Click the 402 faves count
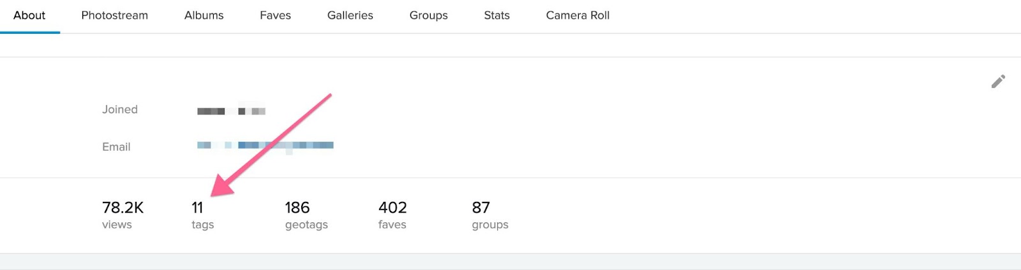The image size is (1021, 270). (x=392, y=208)
